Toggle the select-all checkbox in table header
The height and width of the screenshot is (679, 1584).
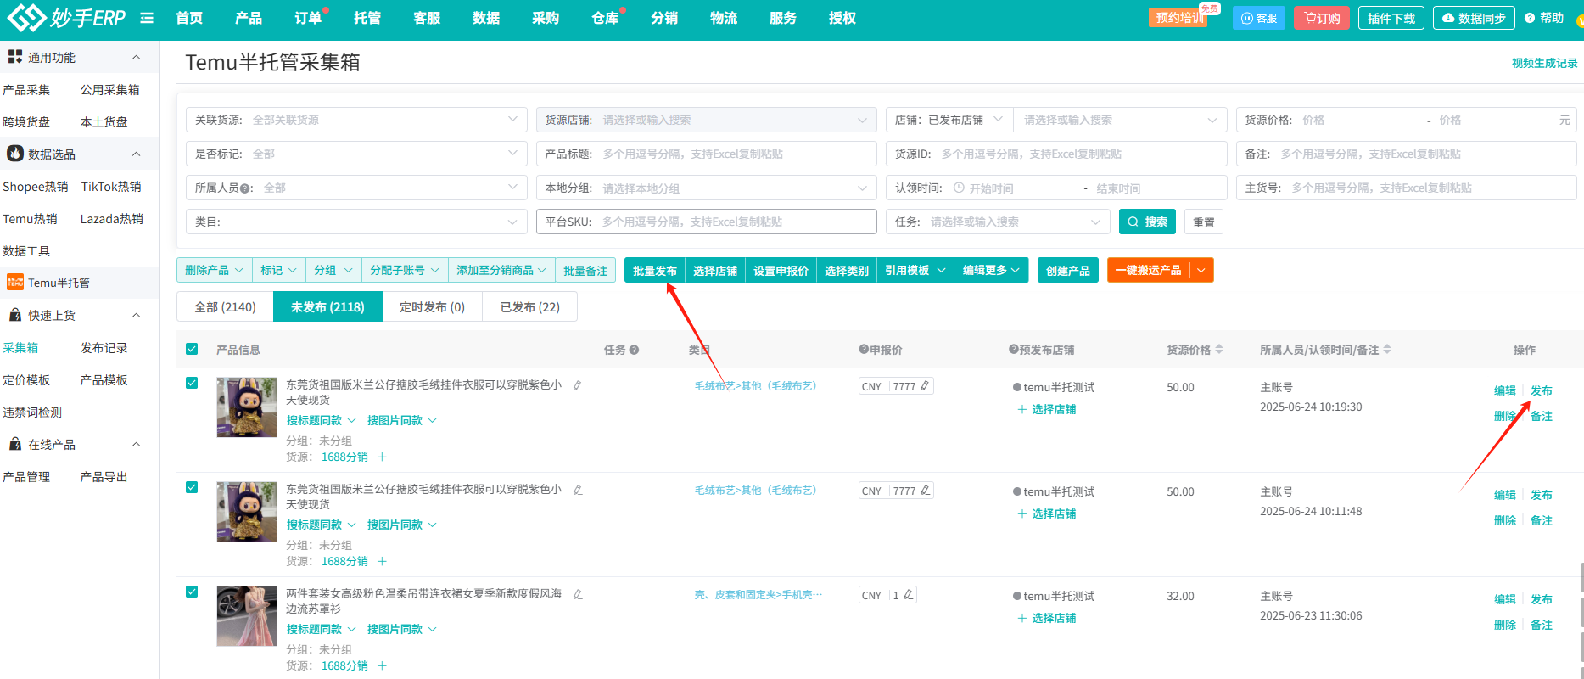point(192,349)
